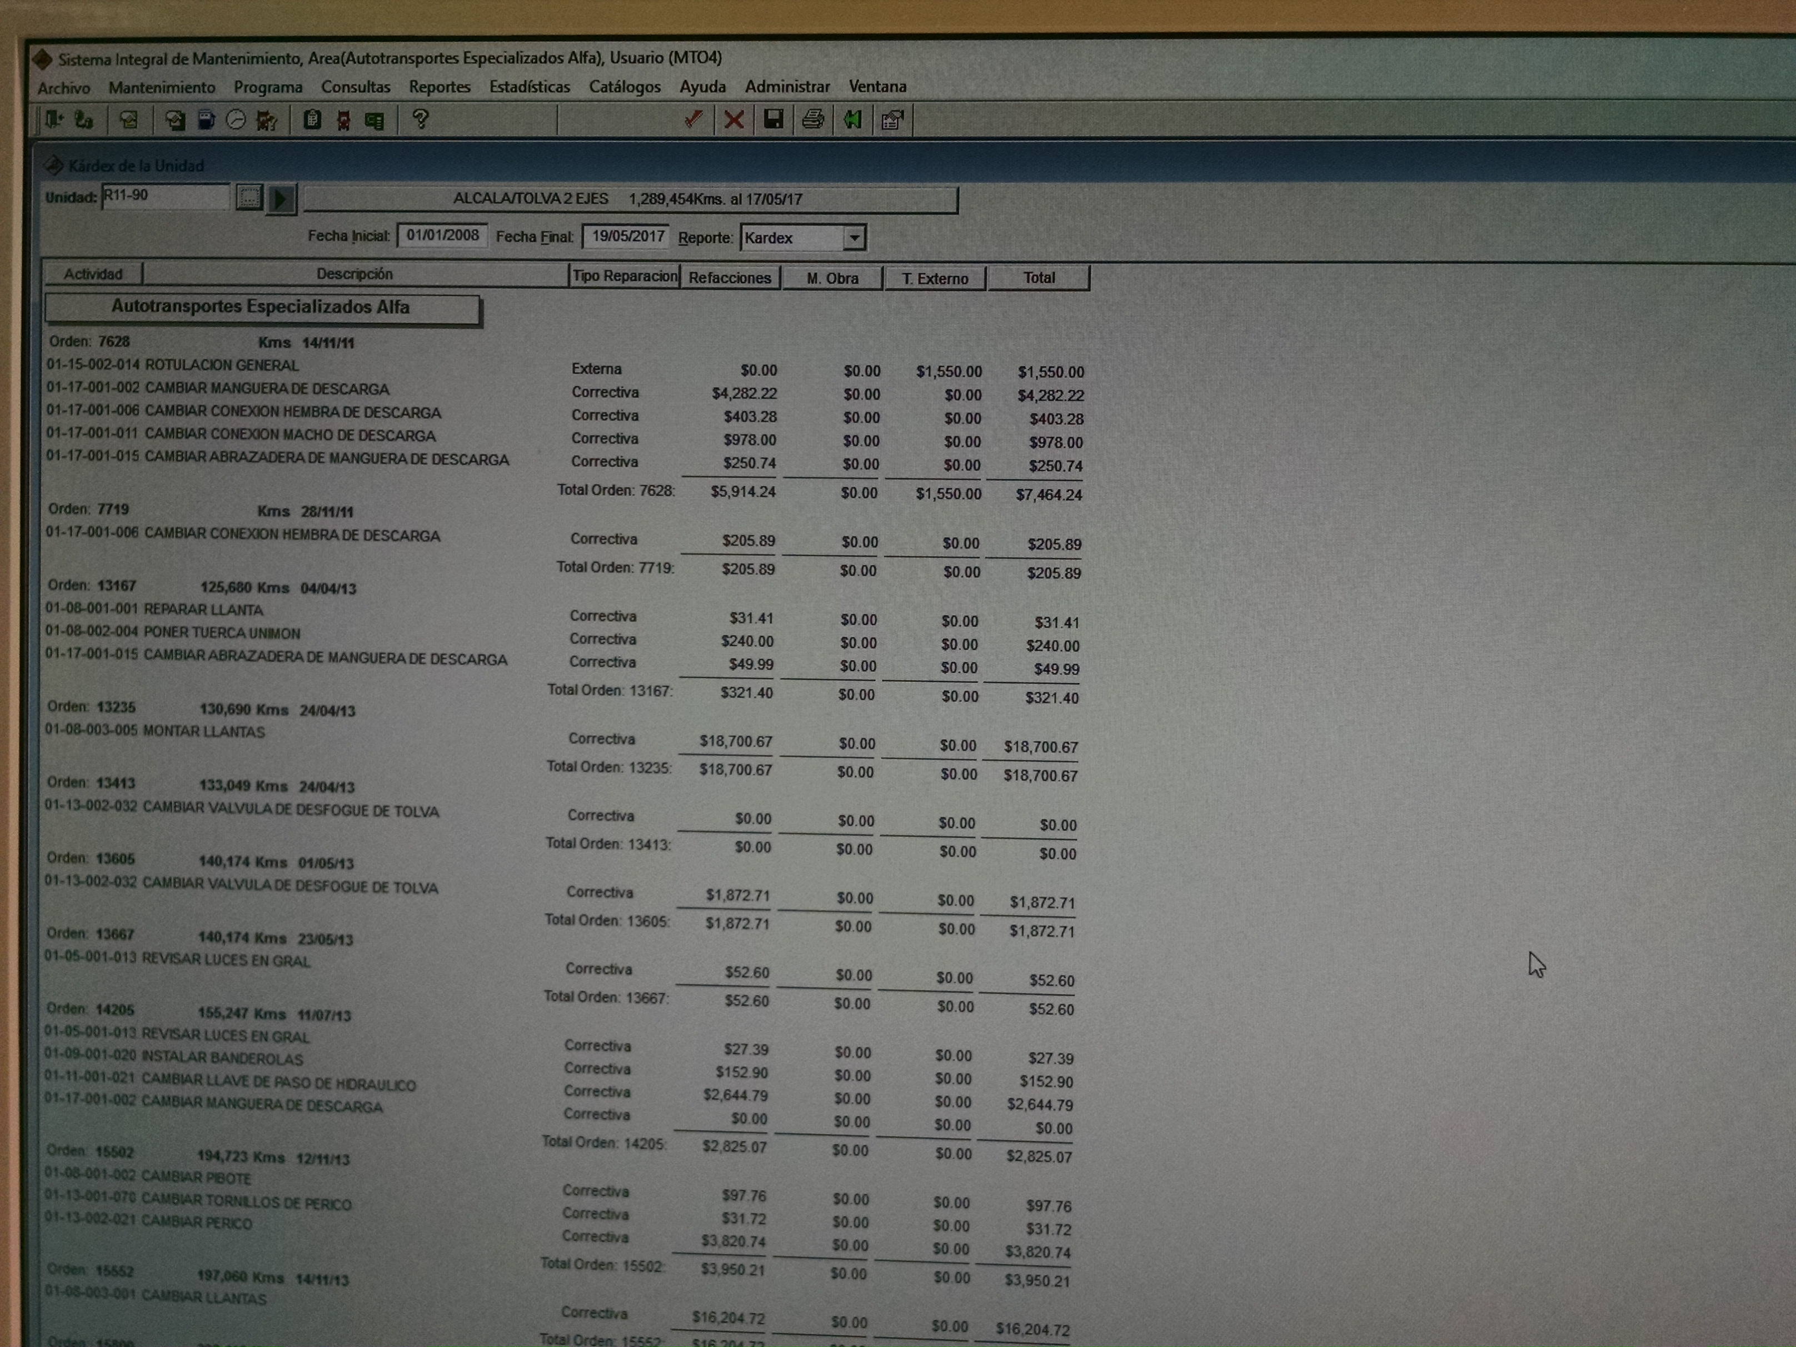
Task: Click the clock toolbar icon
Action: [236, 120]
